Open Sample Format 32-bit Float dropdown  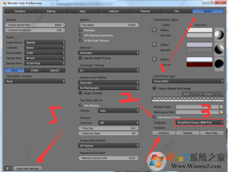point(45,63)
